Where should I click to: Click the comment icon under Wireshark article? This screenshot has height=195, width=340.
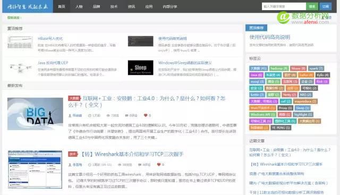tap(140, 165)
